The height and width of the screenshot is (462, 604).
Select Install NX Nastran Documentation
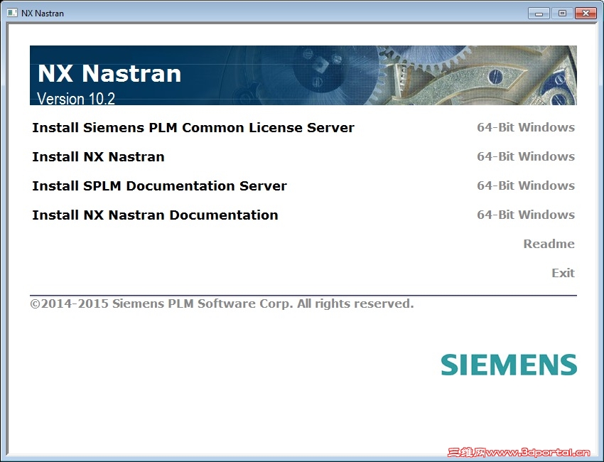(155, 215)
